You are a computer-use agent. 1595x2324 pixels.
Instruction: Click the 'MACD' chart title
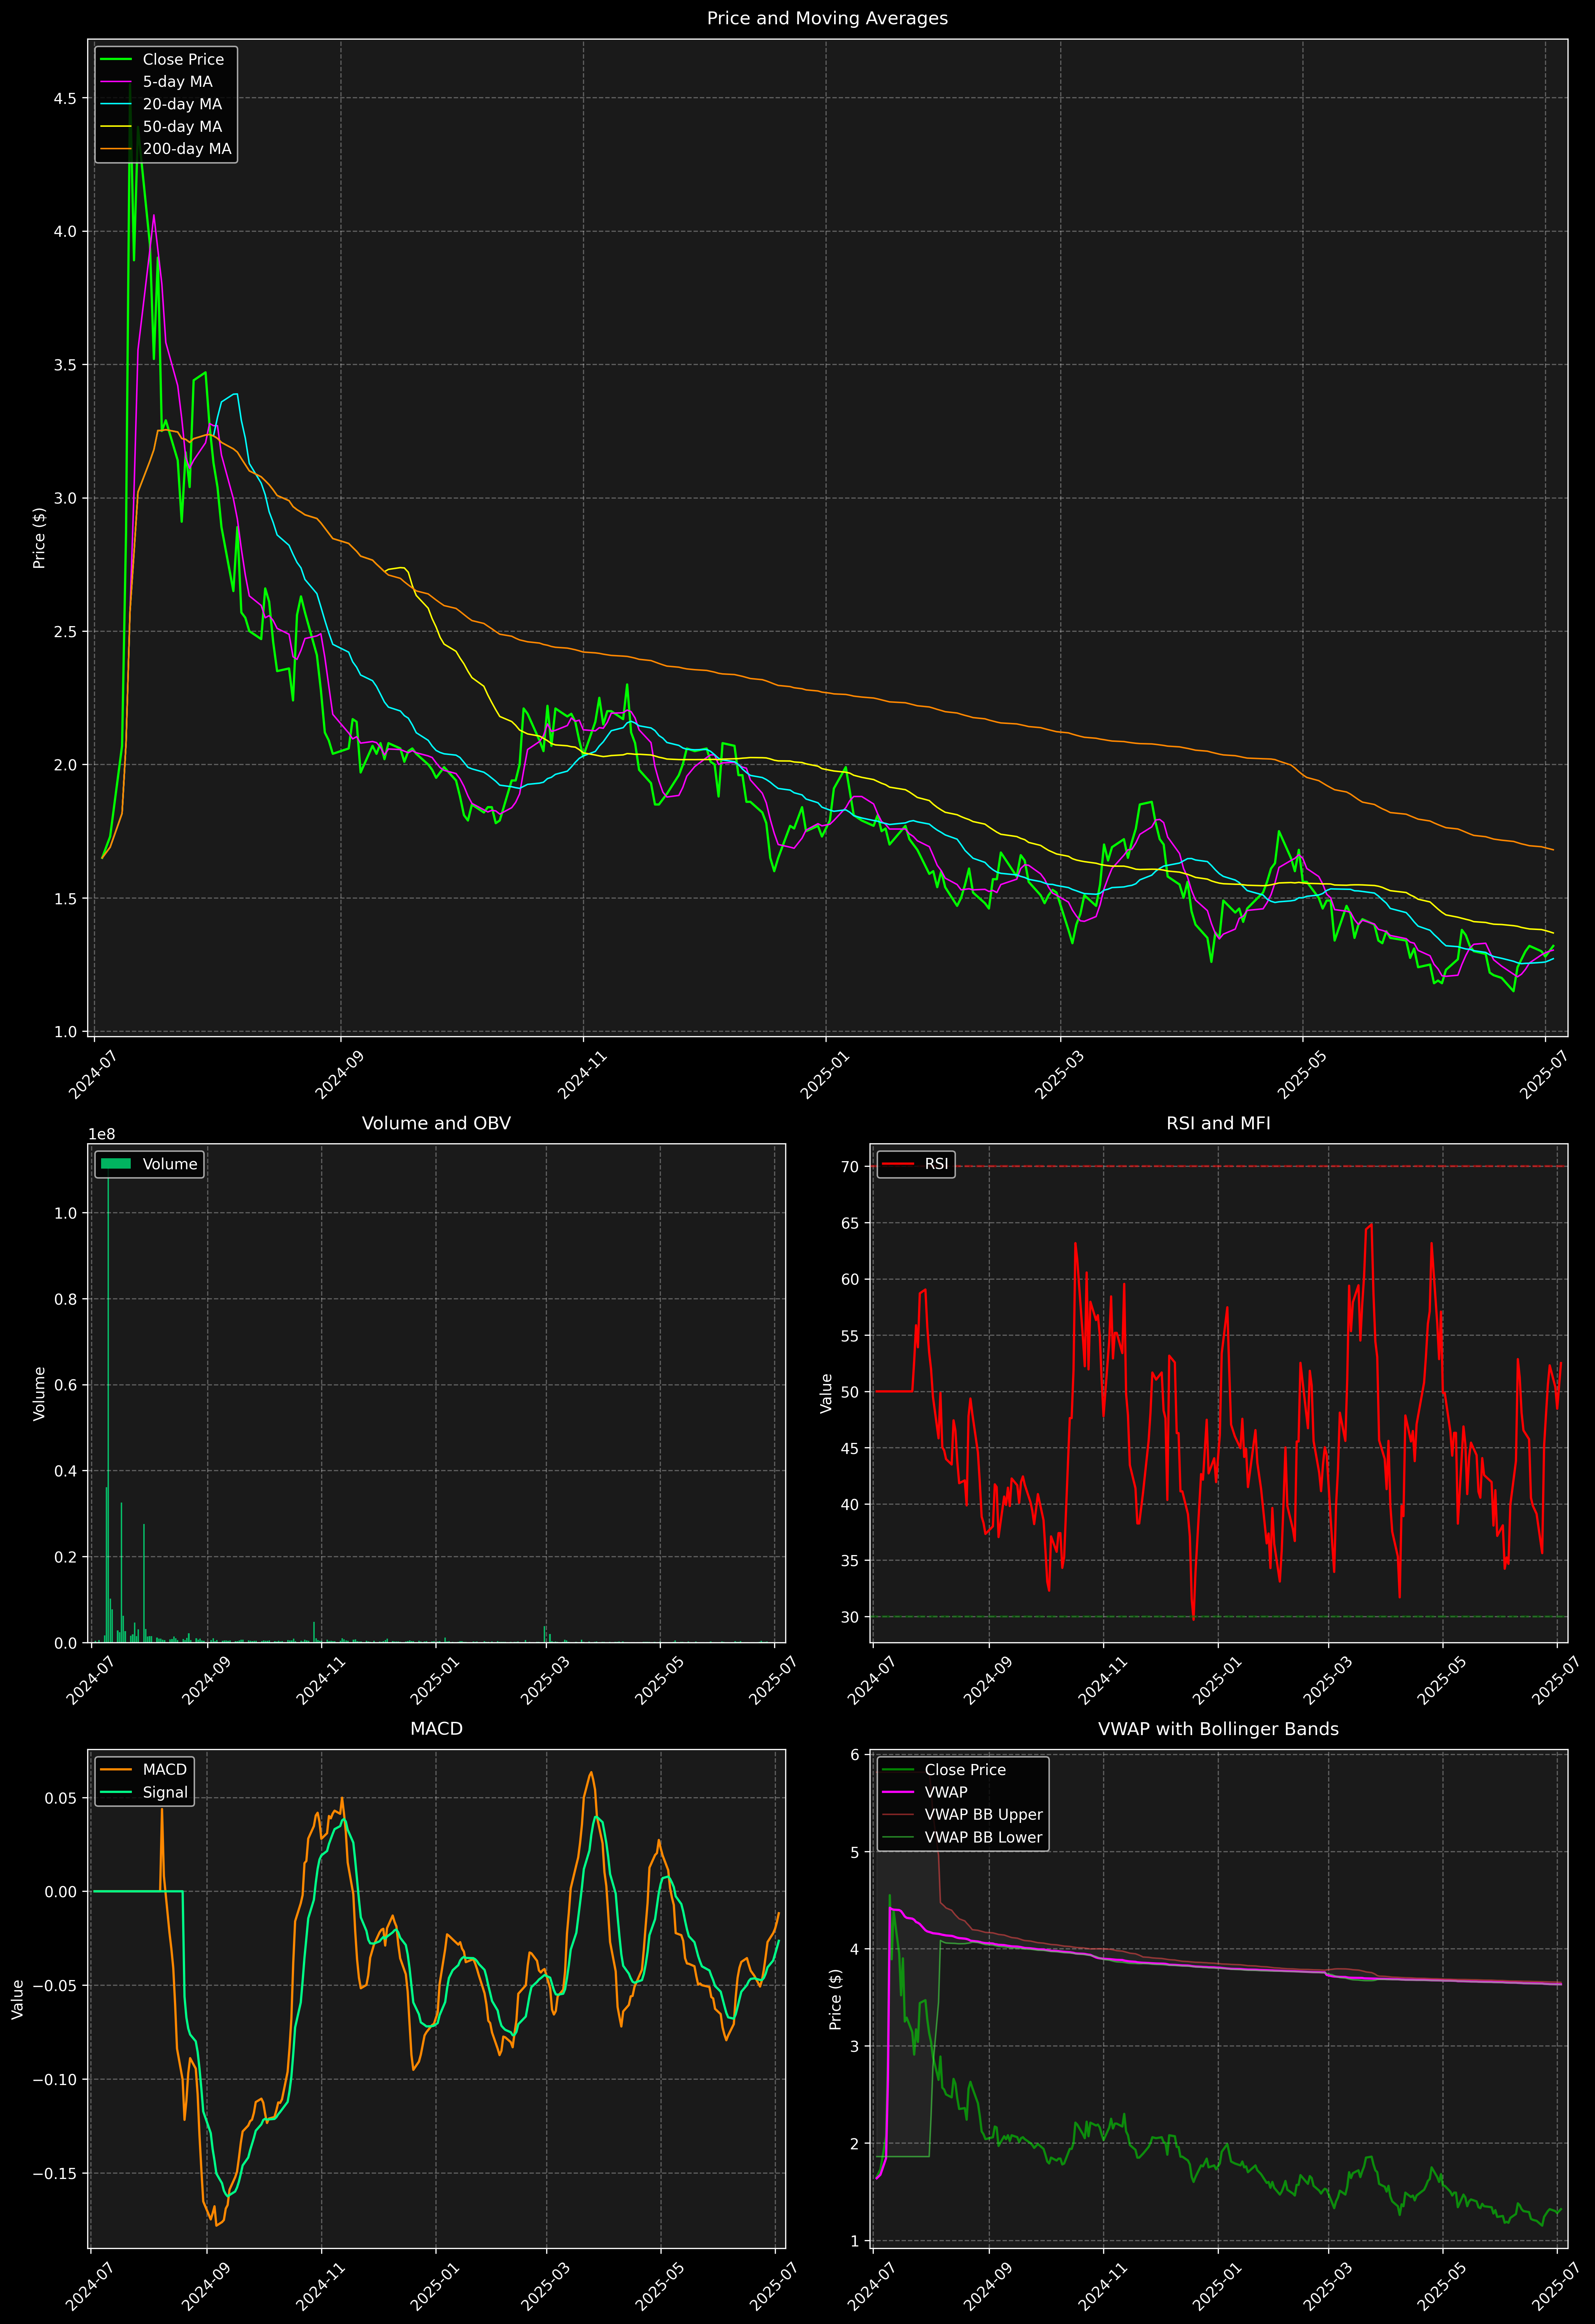tap(436, 1729)
